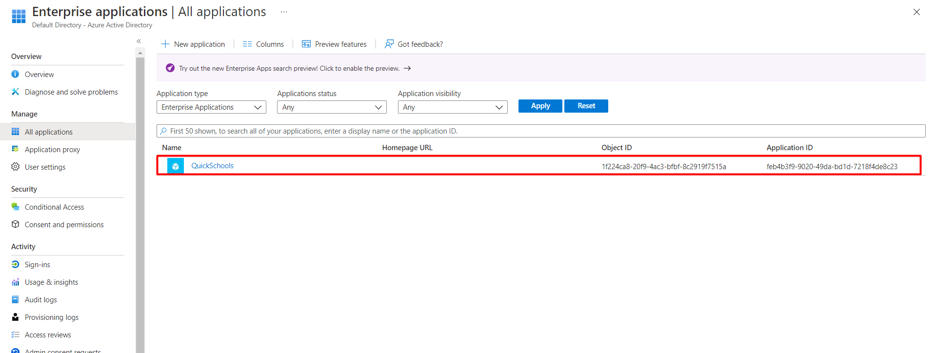Click the Columns list icon
The height and width of the screenshot is (353, 936).
click(247, 44)
